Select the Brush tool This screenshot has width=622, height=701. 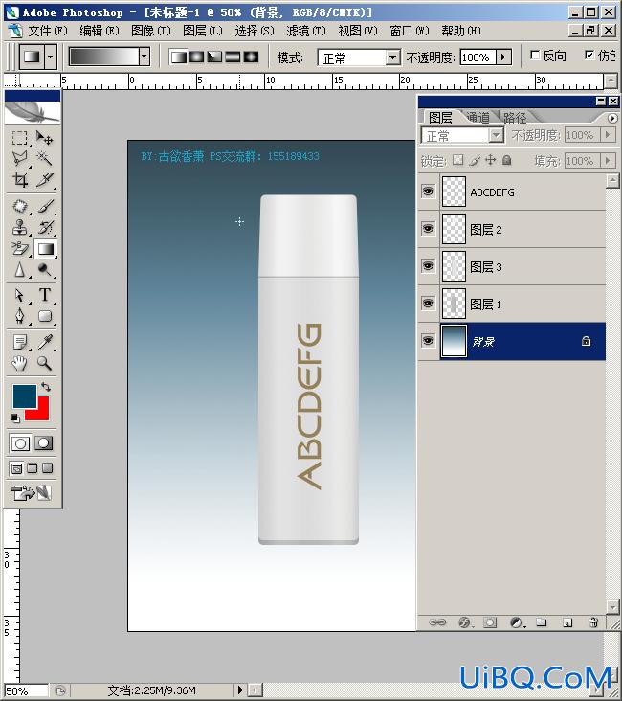coord(44,207)
